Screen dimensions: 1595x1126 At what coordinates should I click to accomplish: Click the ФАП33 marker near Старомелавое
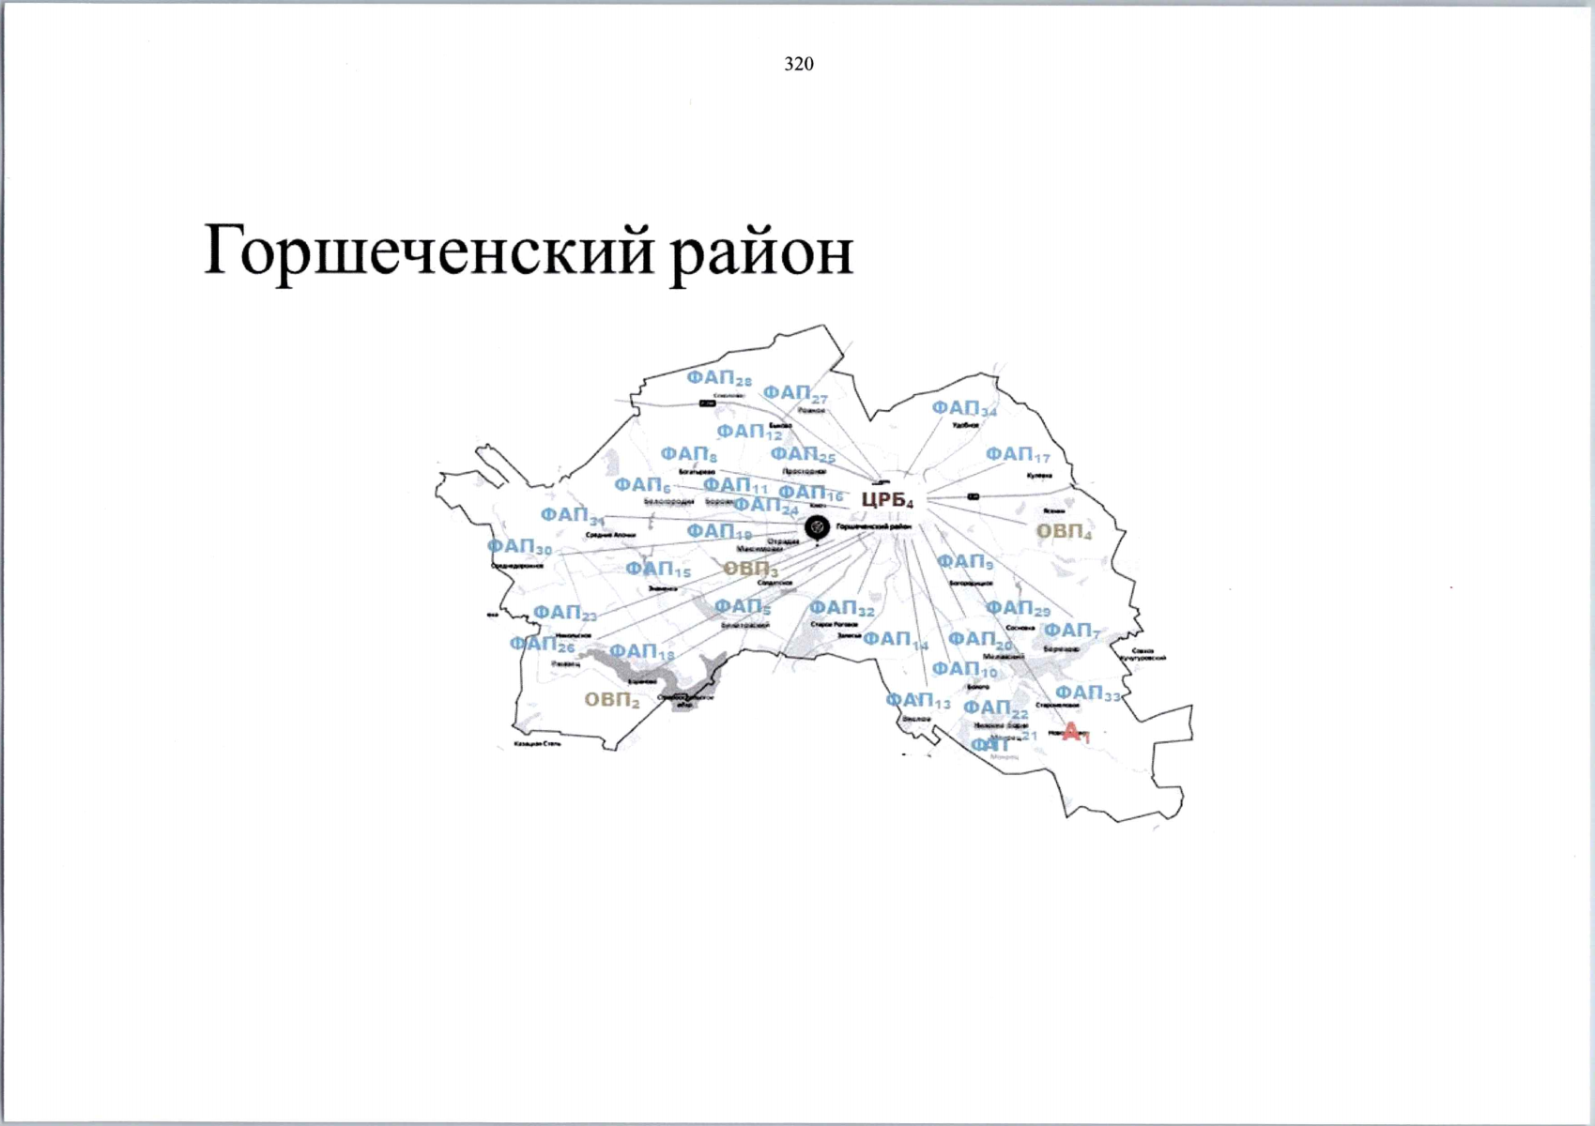tap(1089, 694)
